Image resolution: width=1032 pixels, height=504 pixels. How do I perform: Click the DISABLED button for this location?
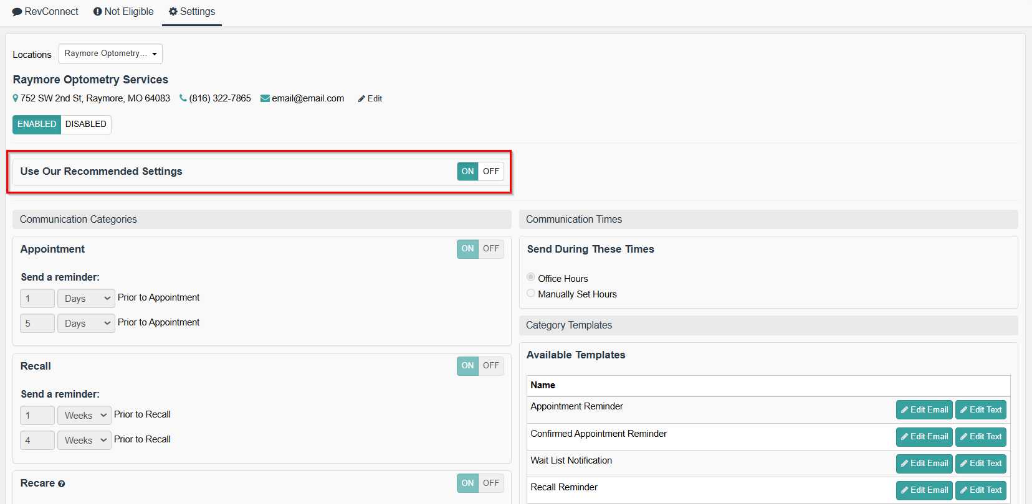point(86,124)
